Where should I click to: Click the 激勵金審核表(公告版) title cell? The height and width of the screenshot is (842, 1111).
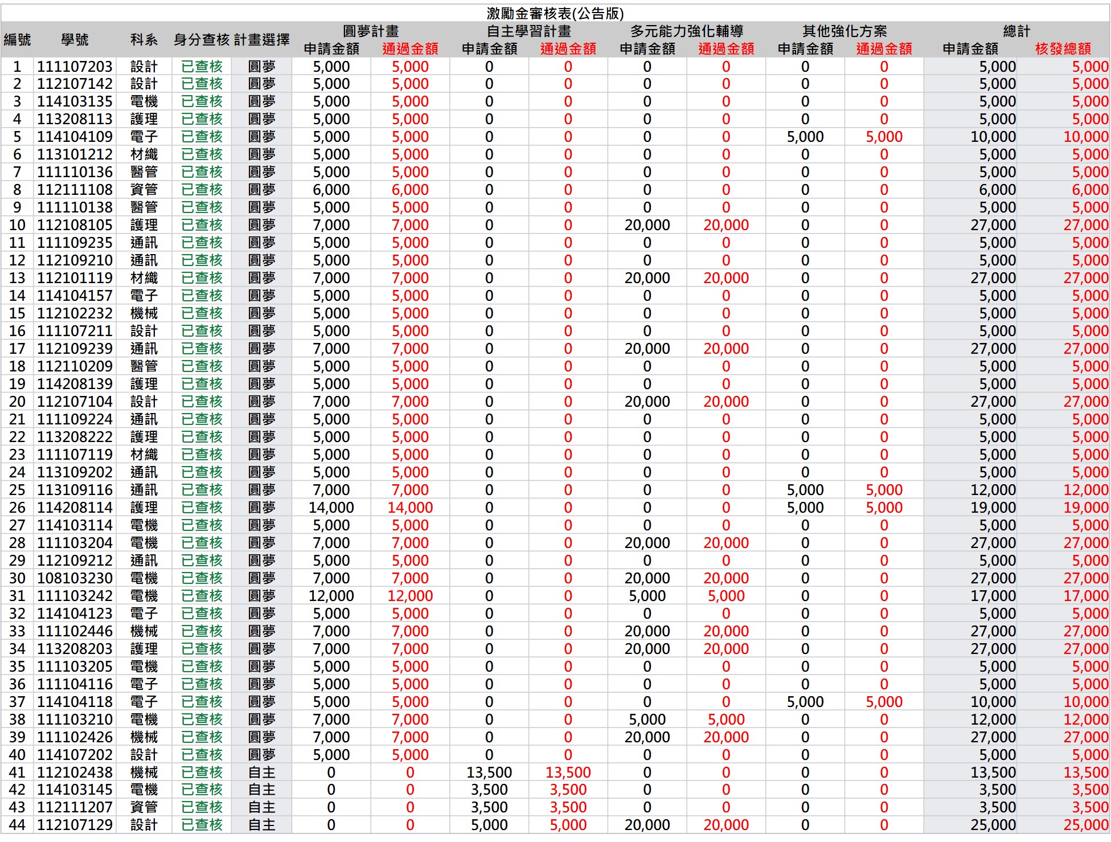click(x=555, y=13)
